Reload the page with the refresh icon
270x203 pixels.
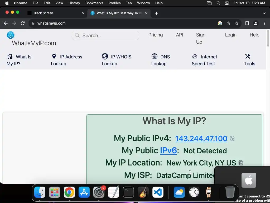click(x=23, y=23)
